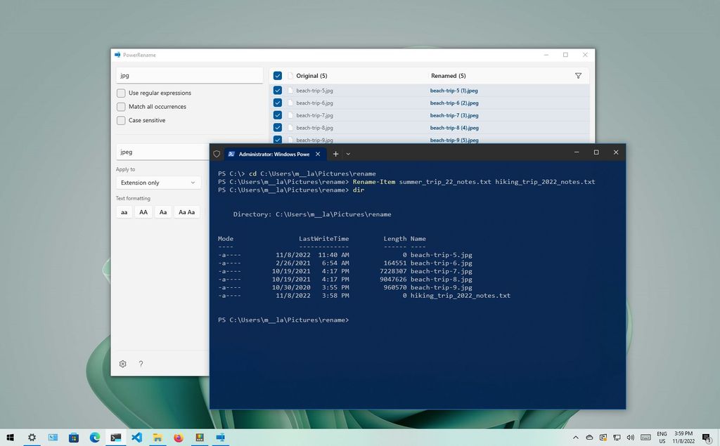Select the Administrator: Windows PowerShell tab
The height and width of the screenshot is (446, 720).
click(271, 153)
